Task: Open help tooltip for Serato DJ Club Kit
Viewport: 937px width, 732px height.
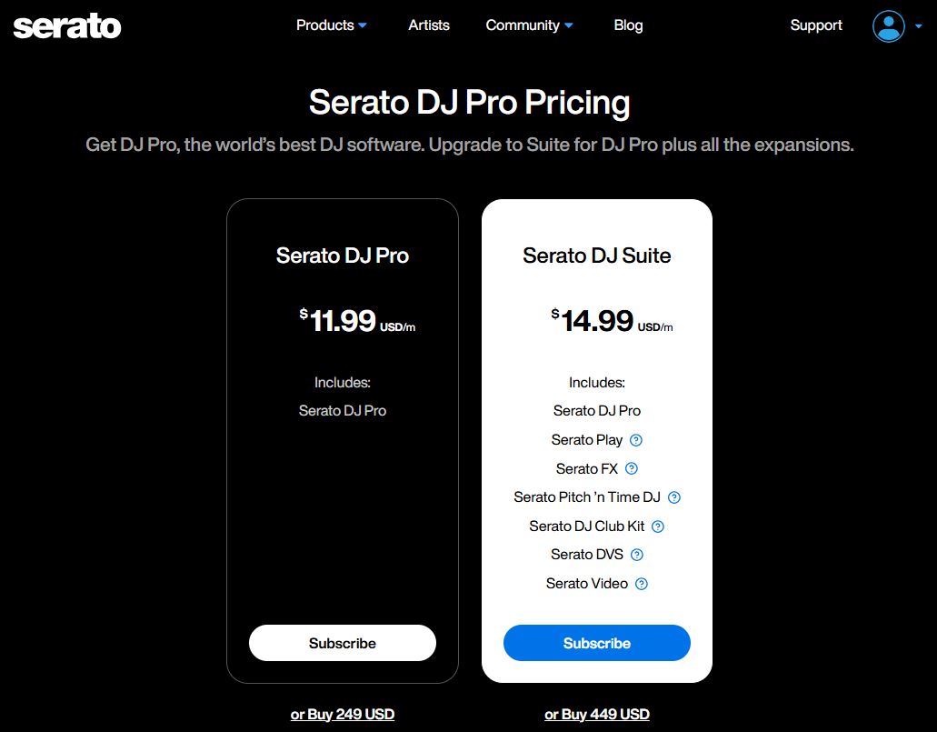Action: (x=658, y=526)
